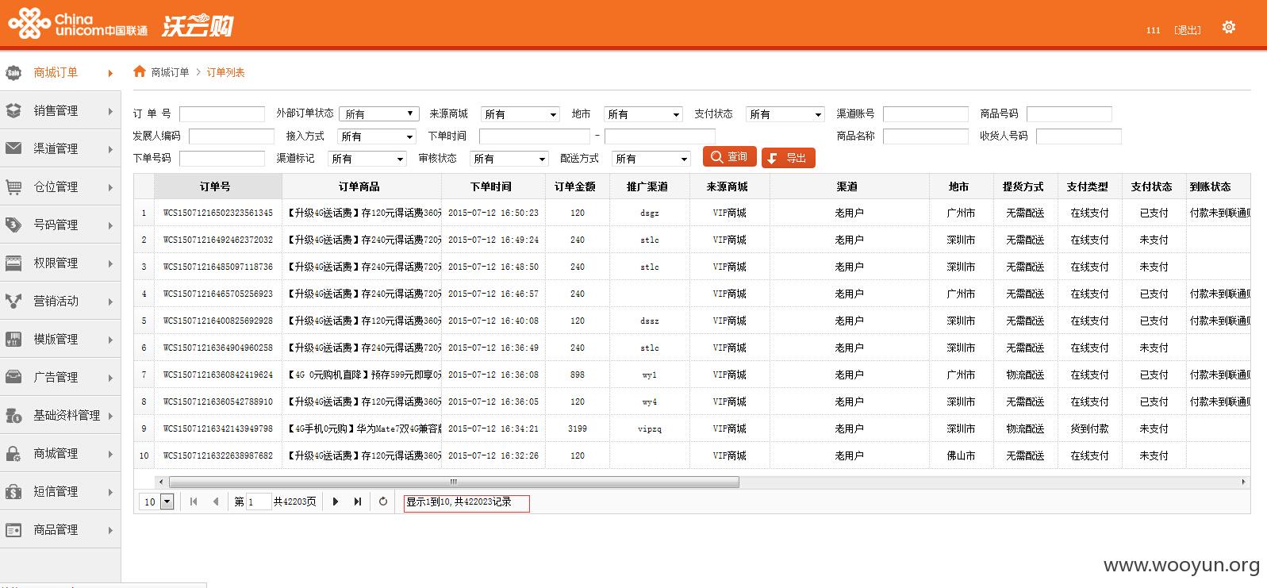The width and height of the screenshot is (1267, 588).
Task: Click the 佛山市 cell
Action: (x=961, y=455)
